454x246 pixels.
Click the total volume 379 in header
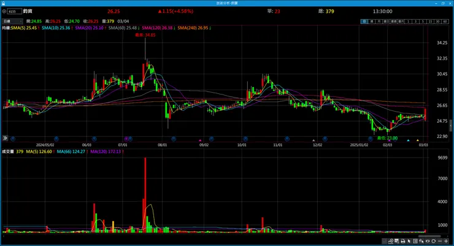[x=330, y=11]
